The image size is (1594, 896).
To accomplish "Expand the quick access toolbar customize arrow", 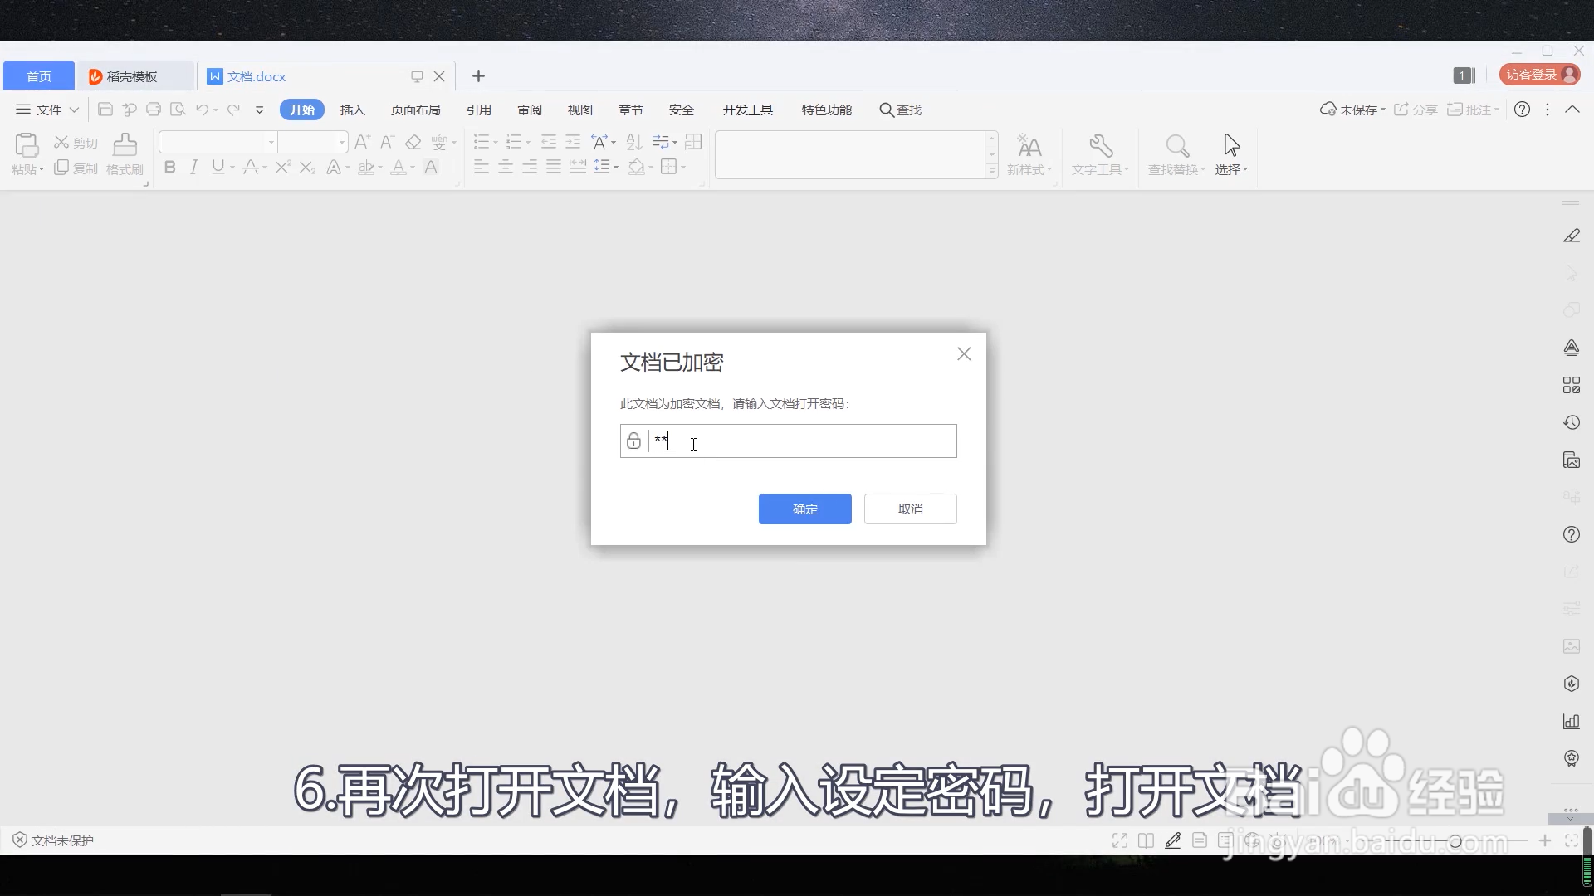I will point(259,110).
